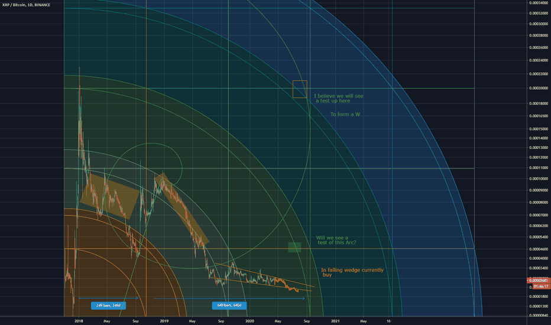The image size is (551, 325).
Task: Click the Sep label between 2018 and 2019
Action: tap(135, 321)
